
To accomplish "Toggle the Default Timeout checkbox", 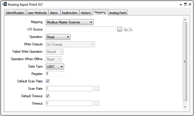I will (48, 96).
